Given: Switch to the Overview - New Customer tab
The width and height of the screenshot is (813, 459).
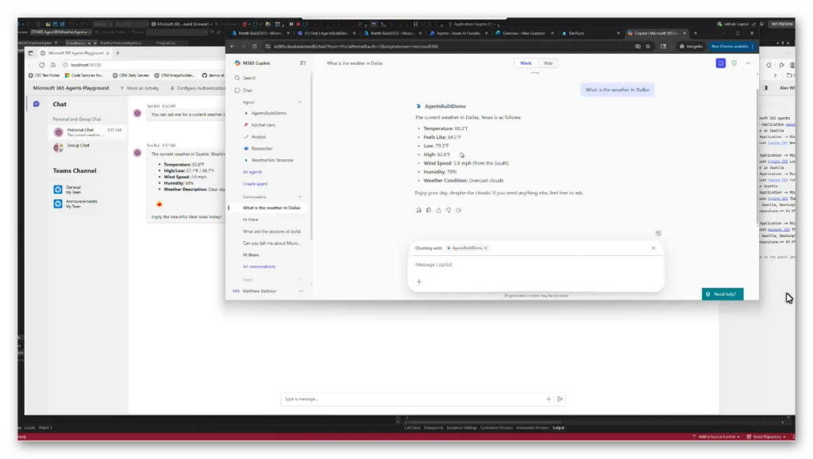Looking at the screenshot, I should (x=524, y=33).
